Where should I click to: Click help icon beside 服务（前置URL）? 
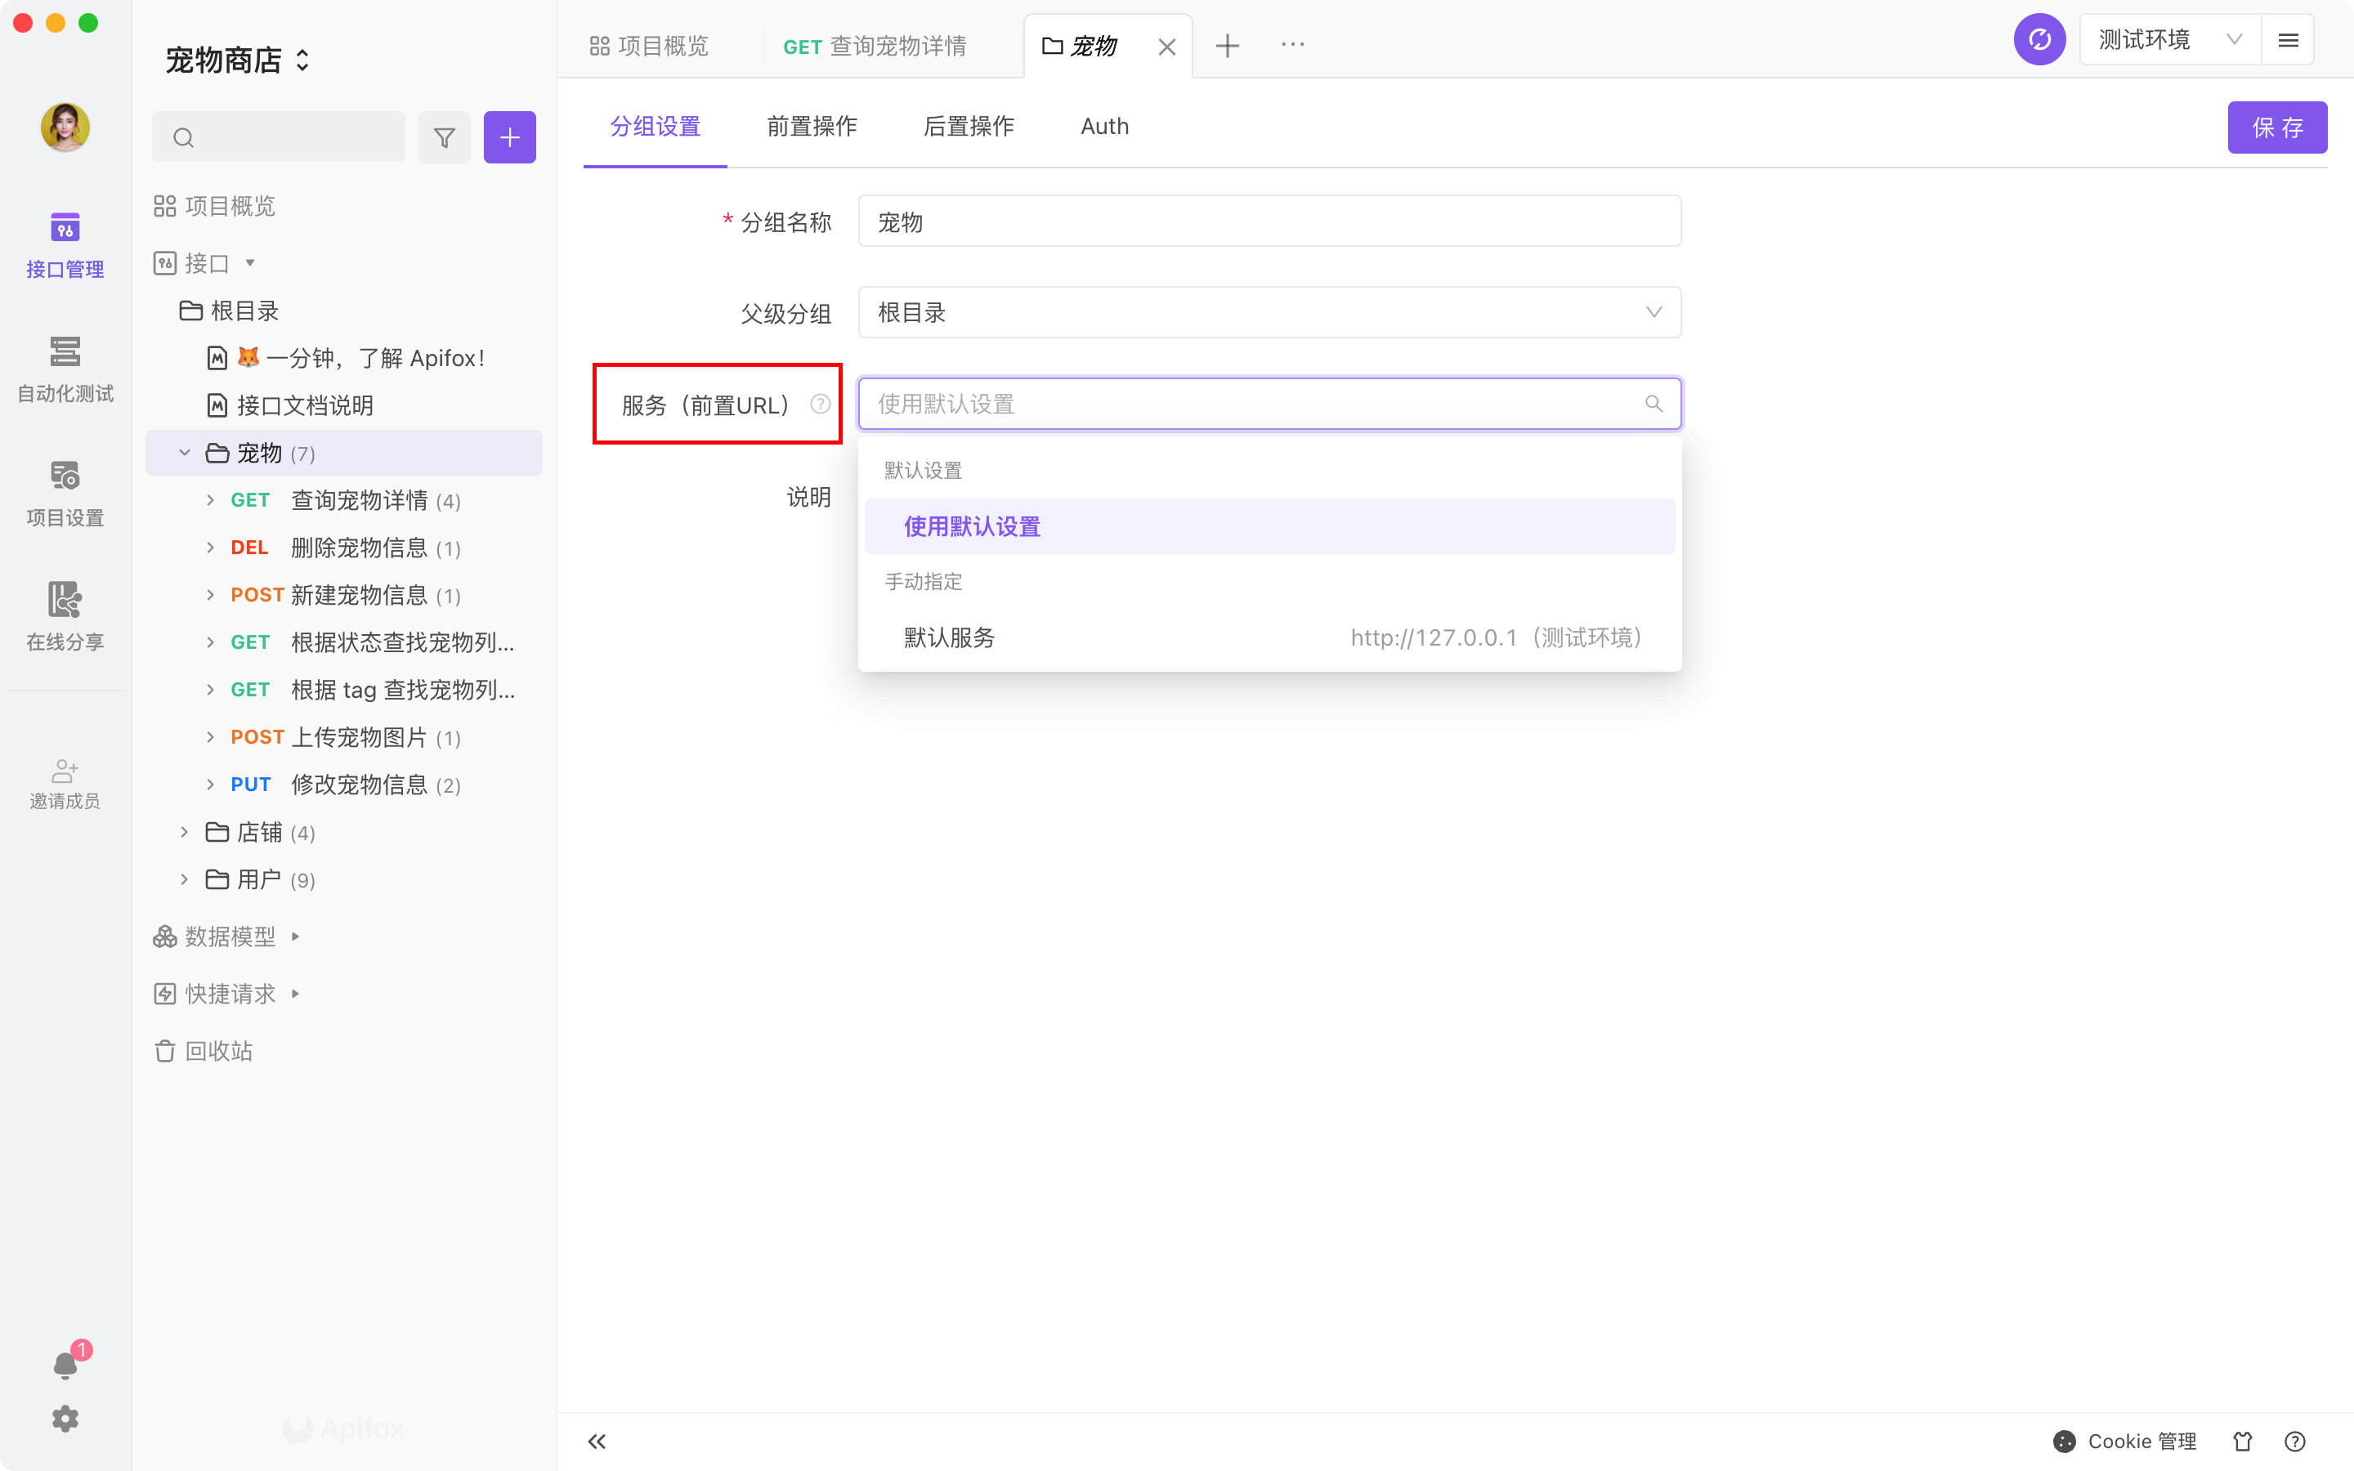820,404
